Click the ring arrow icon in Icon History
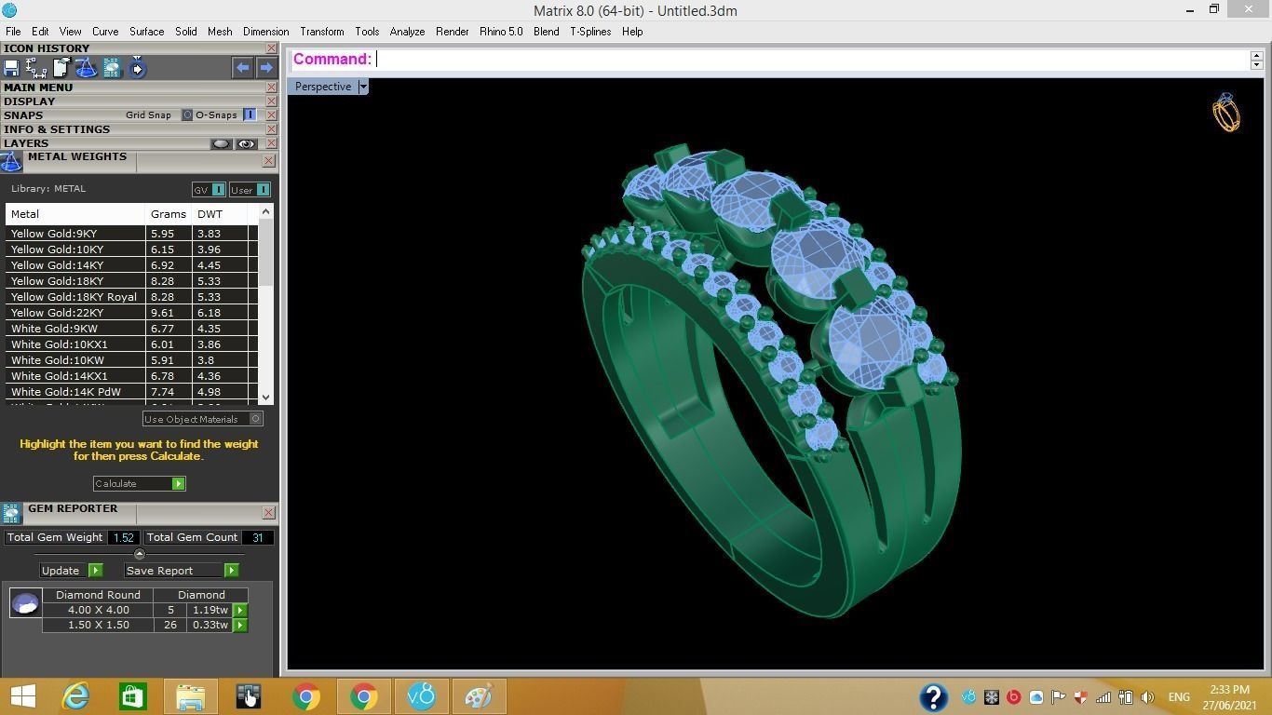The width and height of the screenshot is (1272, 715). (137, 67)
